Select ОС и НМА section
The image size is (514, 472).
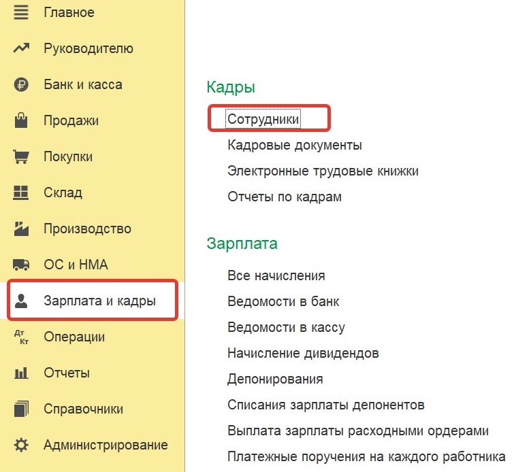click(x=76, y=265)
